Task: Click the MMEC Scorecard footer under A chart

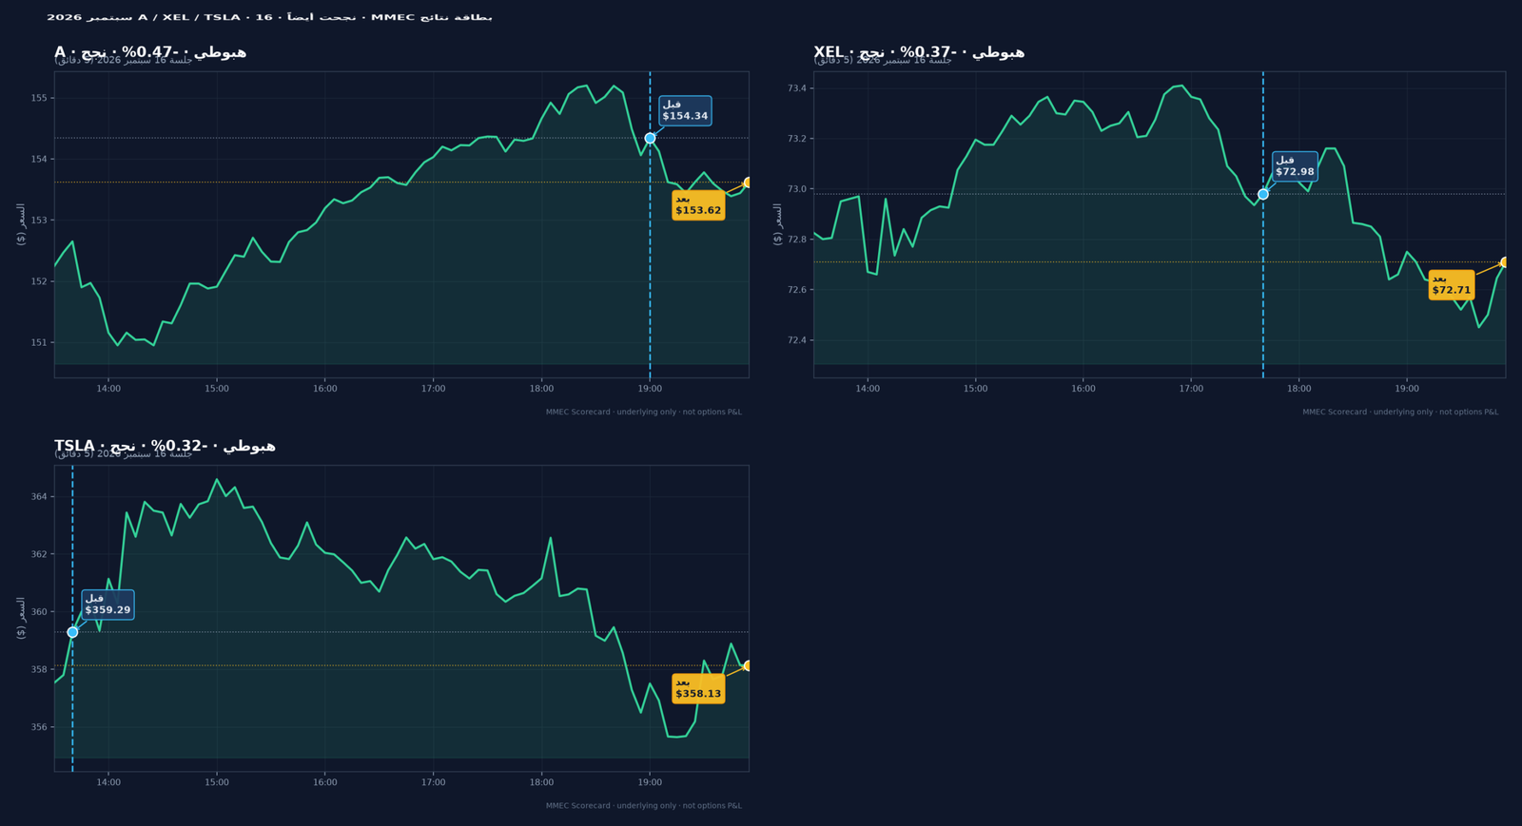Action: coord(644,413)
